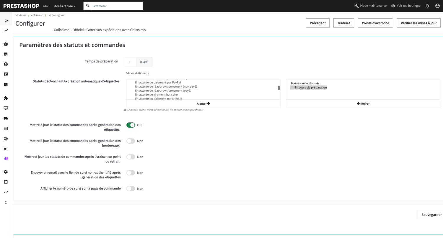
Task: Open the Marketing megaphone icon
Action: point(6,149)
